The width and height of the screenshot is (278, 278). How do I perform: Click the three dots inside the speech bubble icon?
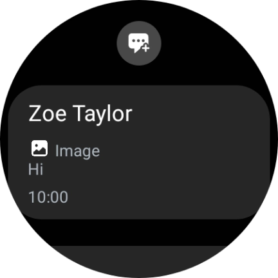tap(138, 41)
